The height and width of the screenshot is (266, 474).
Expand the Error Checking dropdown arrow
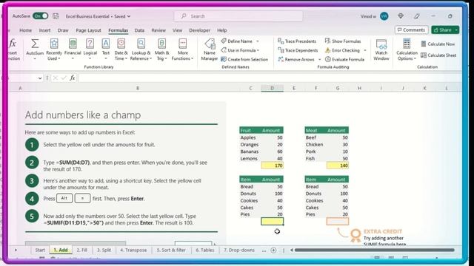click(x=365, y=50)
